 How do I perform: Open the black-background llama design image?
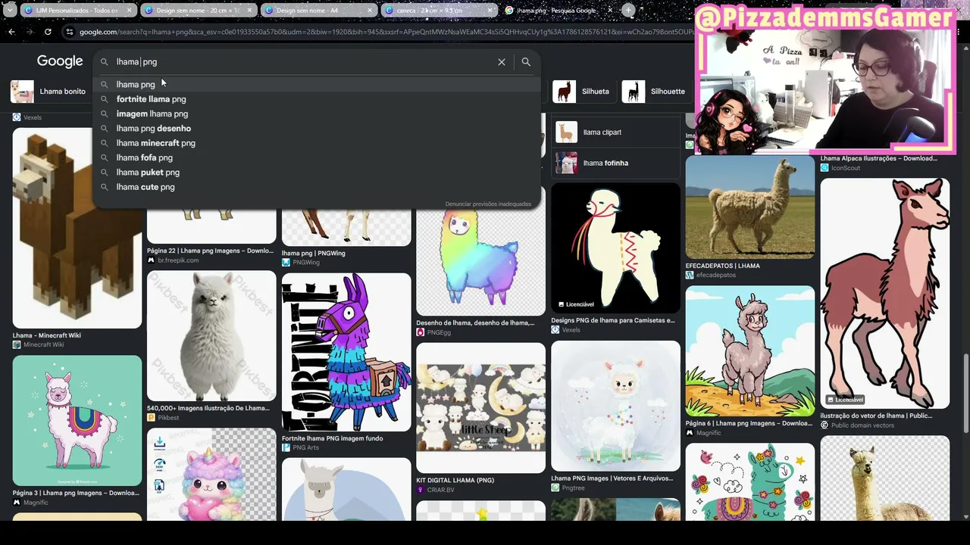click(615, 248)
